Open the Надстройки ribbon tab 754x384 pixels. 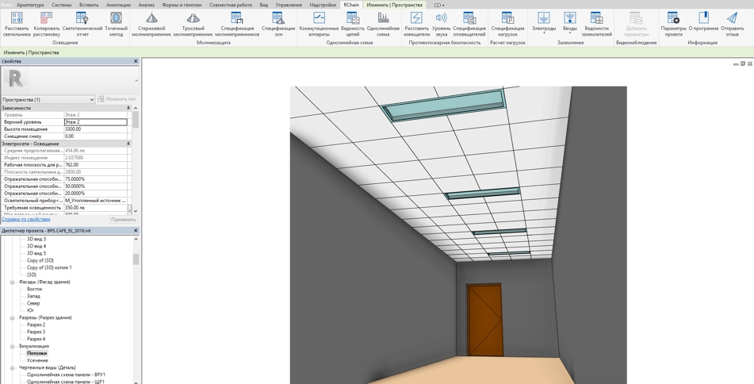[323, 5]
